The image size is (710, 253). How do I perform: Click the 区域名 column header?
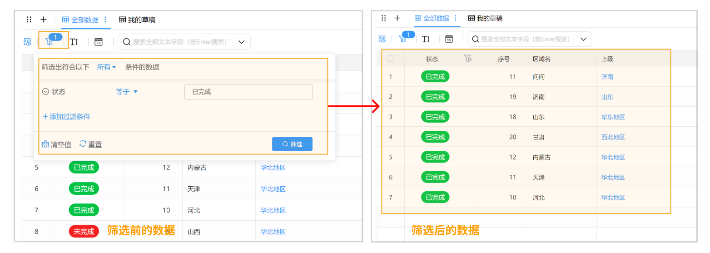[542, 59]
